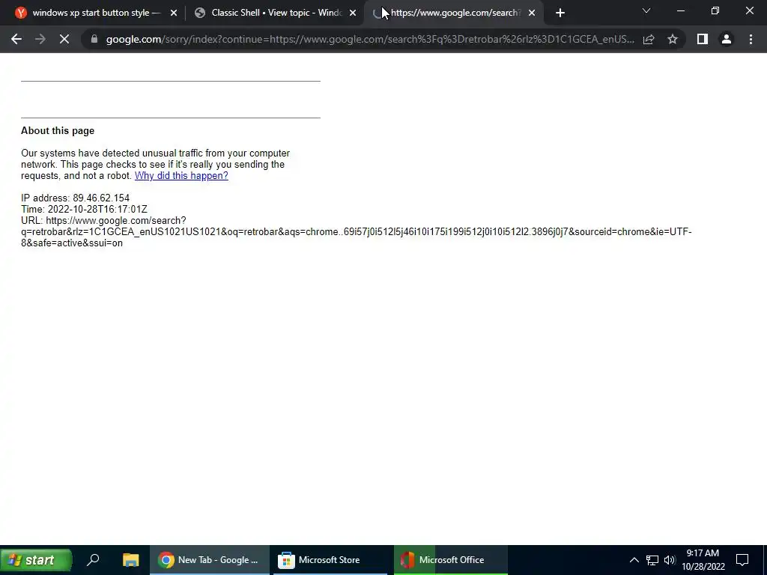Select the google.com/search tab
Viewport: 767px width, 575px height.
[453, 13]
